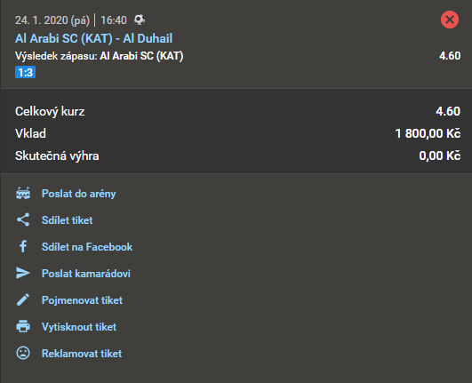Click the sad face complaint icon

coord(23,353)
